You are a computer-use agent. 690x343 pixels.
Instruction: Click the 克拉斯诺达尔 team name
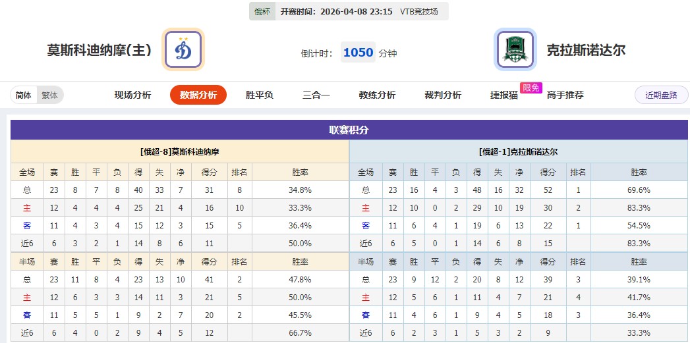(x=586, y=50)
